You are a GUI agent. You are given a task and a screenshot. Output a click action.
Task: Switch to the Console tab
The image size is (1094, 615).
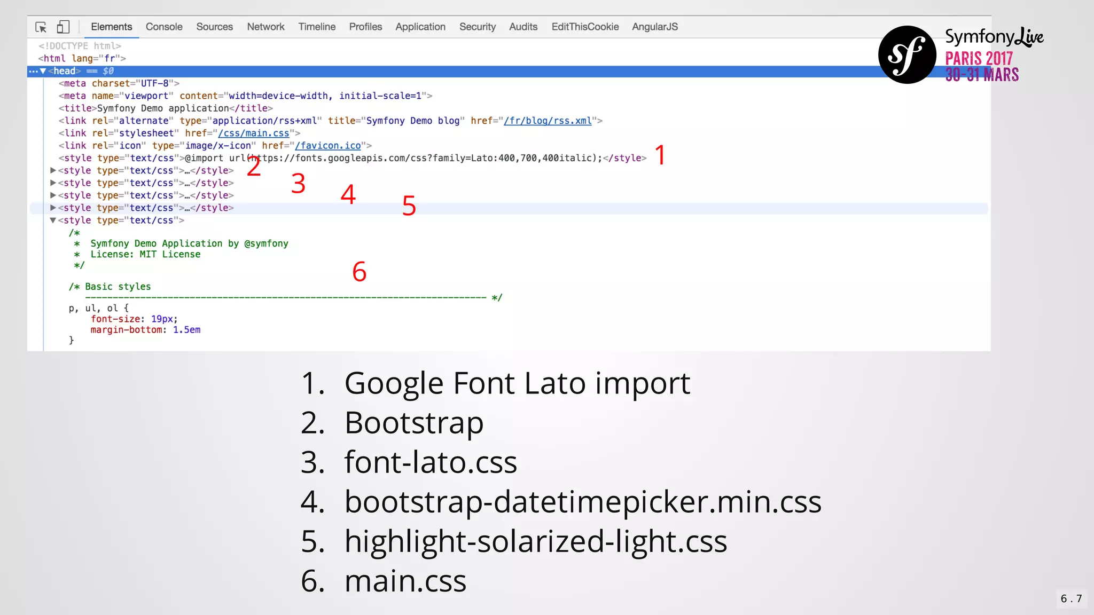(164, 27)
